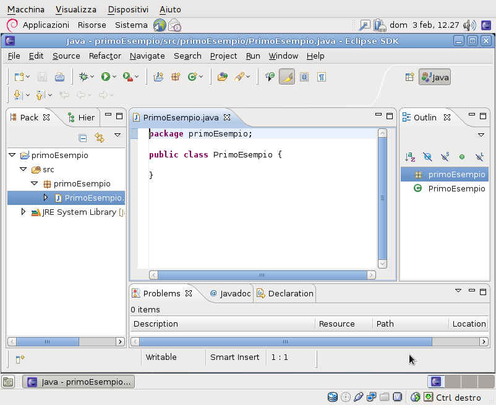Open the New wizard dropdown arrow
The image size is (496, 405).
coord(28,77)
